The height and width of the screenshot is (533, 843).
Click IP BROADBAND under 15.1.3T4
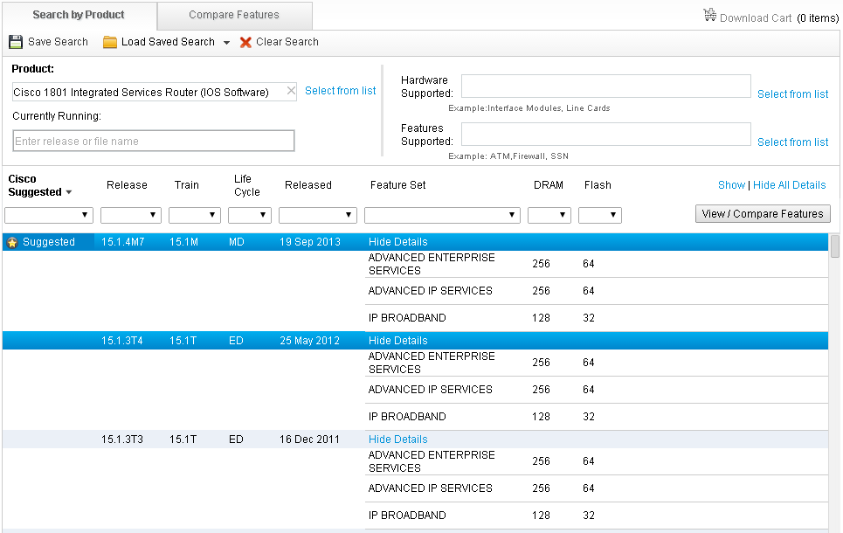[x=407, y=417]
